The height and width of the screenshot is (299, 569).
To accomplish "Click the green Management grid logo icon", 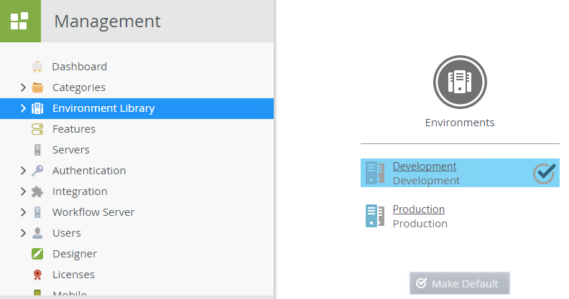I will pyautogui.click(x=20, y=21).
